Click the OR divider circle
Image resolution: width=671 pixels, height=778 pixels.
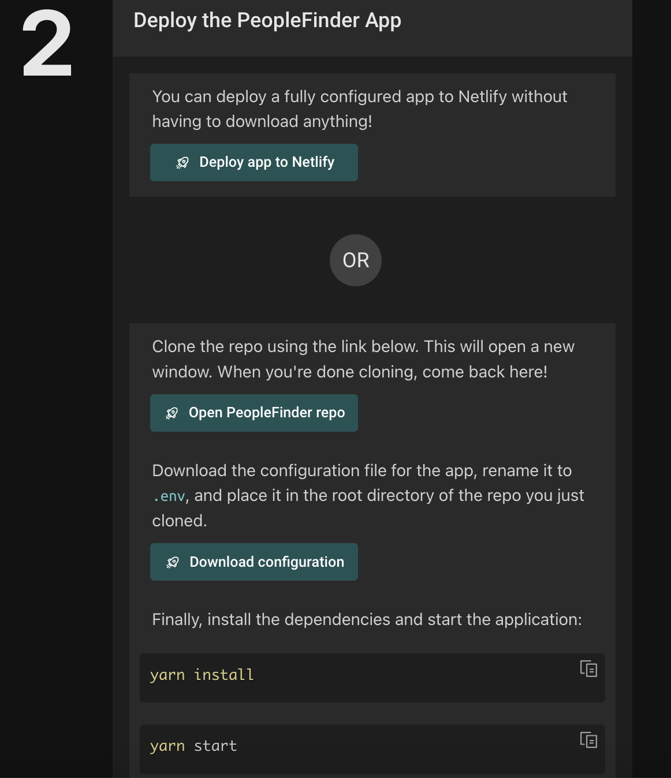pyautogui.click(x=356, y=260)
